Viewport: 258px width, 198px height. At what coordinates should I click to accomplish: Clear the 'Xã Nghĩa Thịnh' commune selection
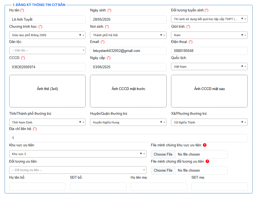click(x=242, y=122)
